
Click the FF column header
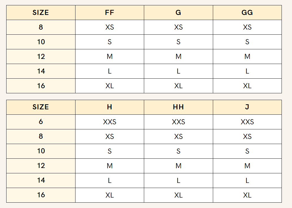point(109,13)
